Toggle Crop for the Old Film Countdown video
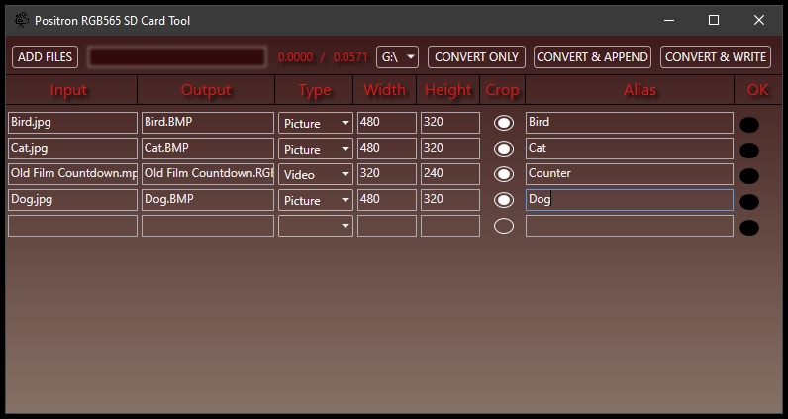 pos(504,174)
